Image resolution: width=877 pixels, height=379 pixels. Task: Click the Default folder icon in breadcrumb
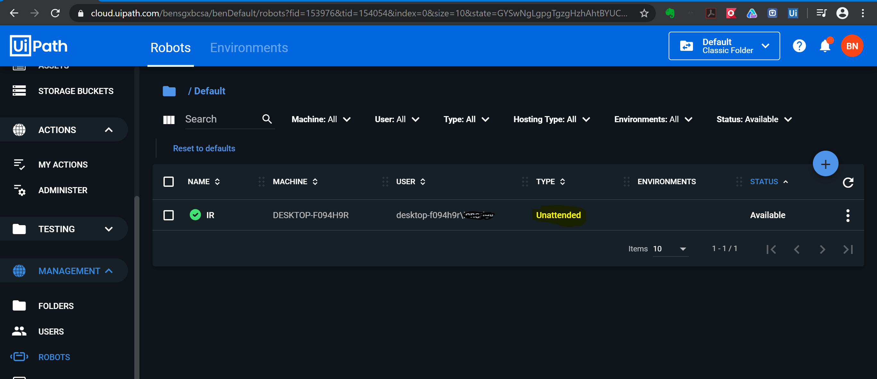tap(169, 91)
